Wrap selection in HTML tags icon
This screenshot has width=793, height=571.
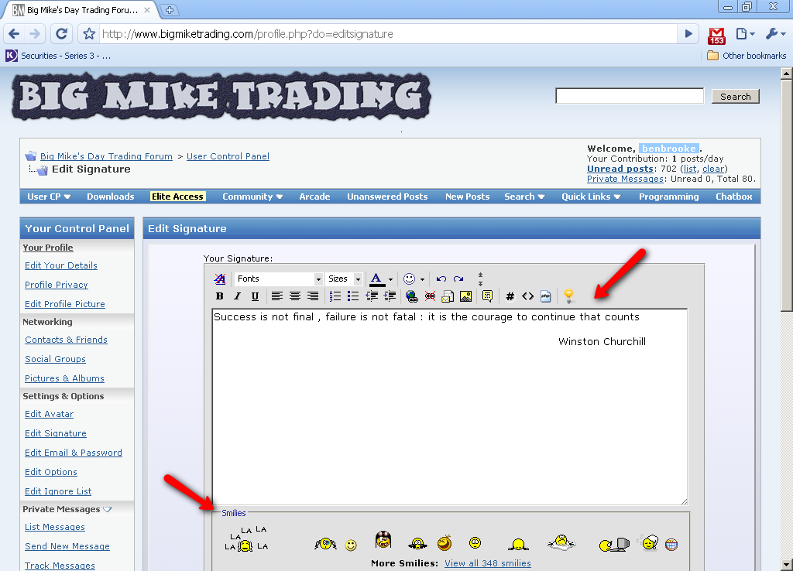527,296
